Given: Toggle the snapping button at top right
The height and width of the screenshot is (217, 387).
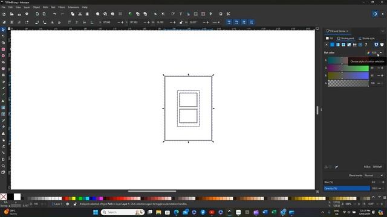Looking at the screenshot, I should click(375, 14).
